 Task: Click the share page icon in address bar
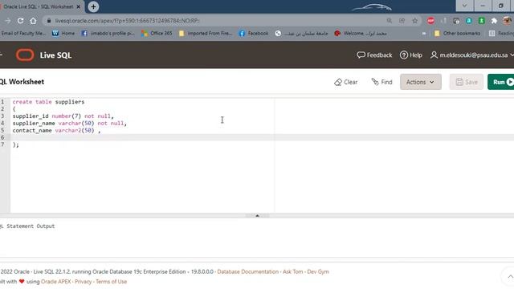402,21
